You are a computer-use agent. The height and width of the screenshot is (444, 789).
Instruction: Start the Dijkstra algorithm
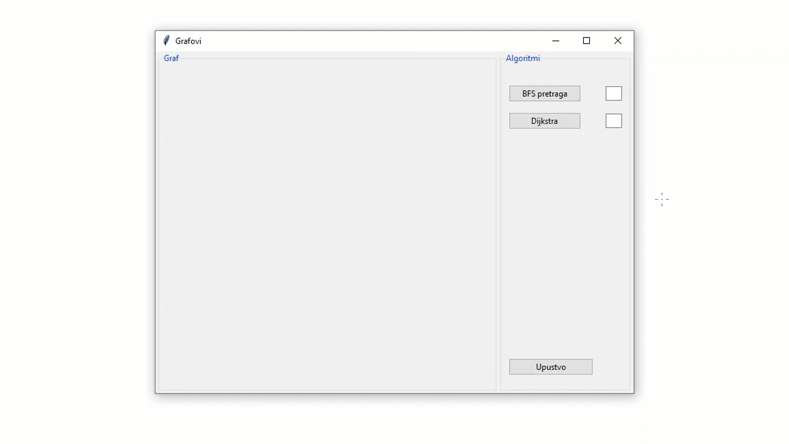pos(544,121)
